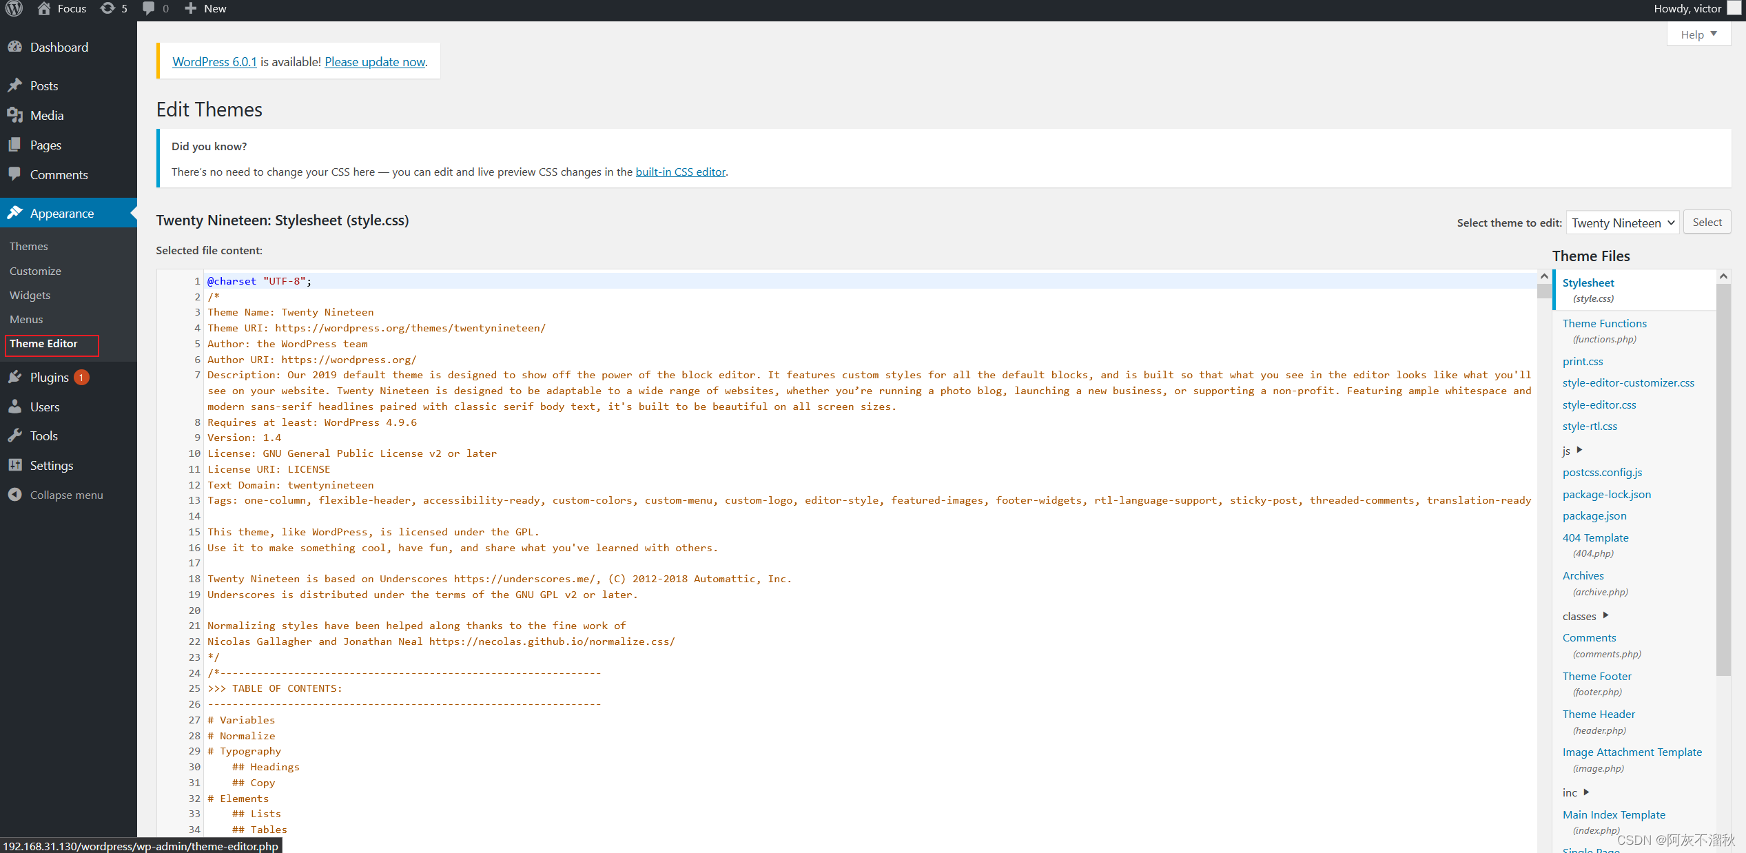Open the Widgets submenu

[x=30, y=295]
